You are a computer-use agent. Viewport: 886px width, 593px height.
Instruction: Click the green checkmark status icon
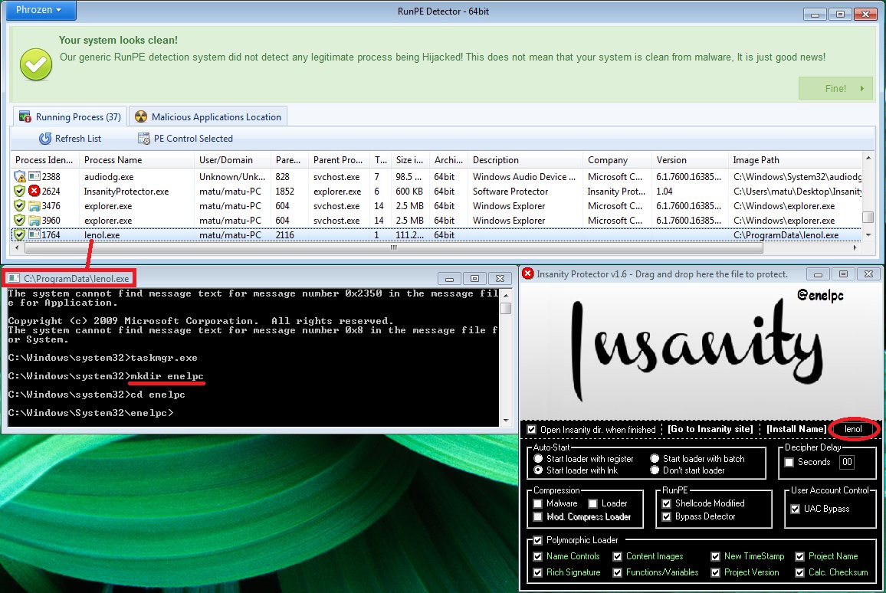click(35, 64)
